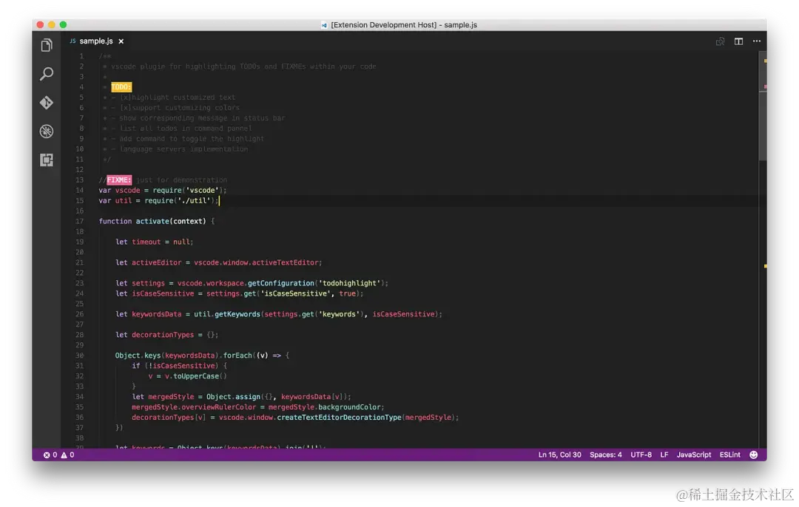Click the Open Changes icon in editor toolbar

coord(720,41)
